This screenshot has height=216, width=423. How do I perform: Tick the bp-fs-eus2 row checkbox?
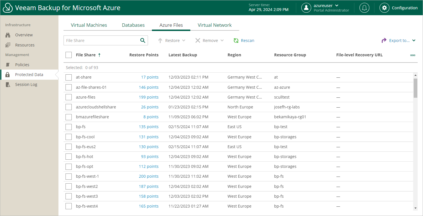pos(69,147)
